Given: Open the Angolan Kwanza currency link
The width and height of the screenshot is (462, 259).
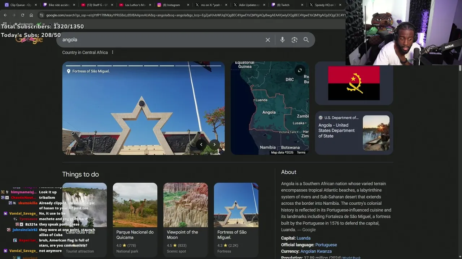Looking at the screenshot, I should pos(316,251).
